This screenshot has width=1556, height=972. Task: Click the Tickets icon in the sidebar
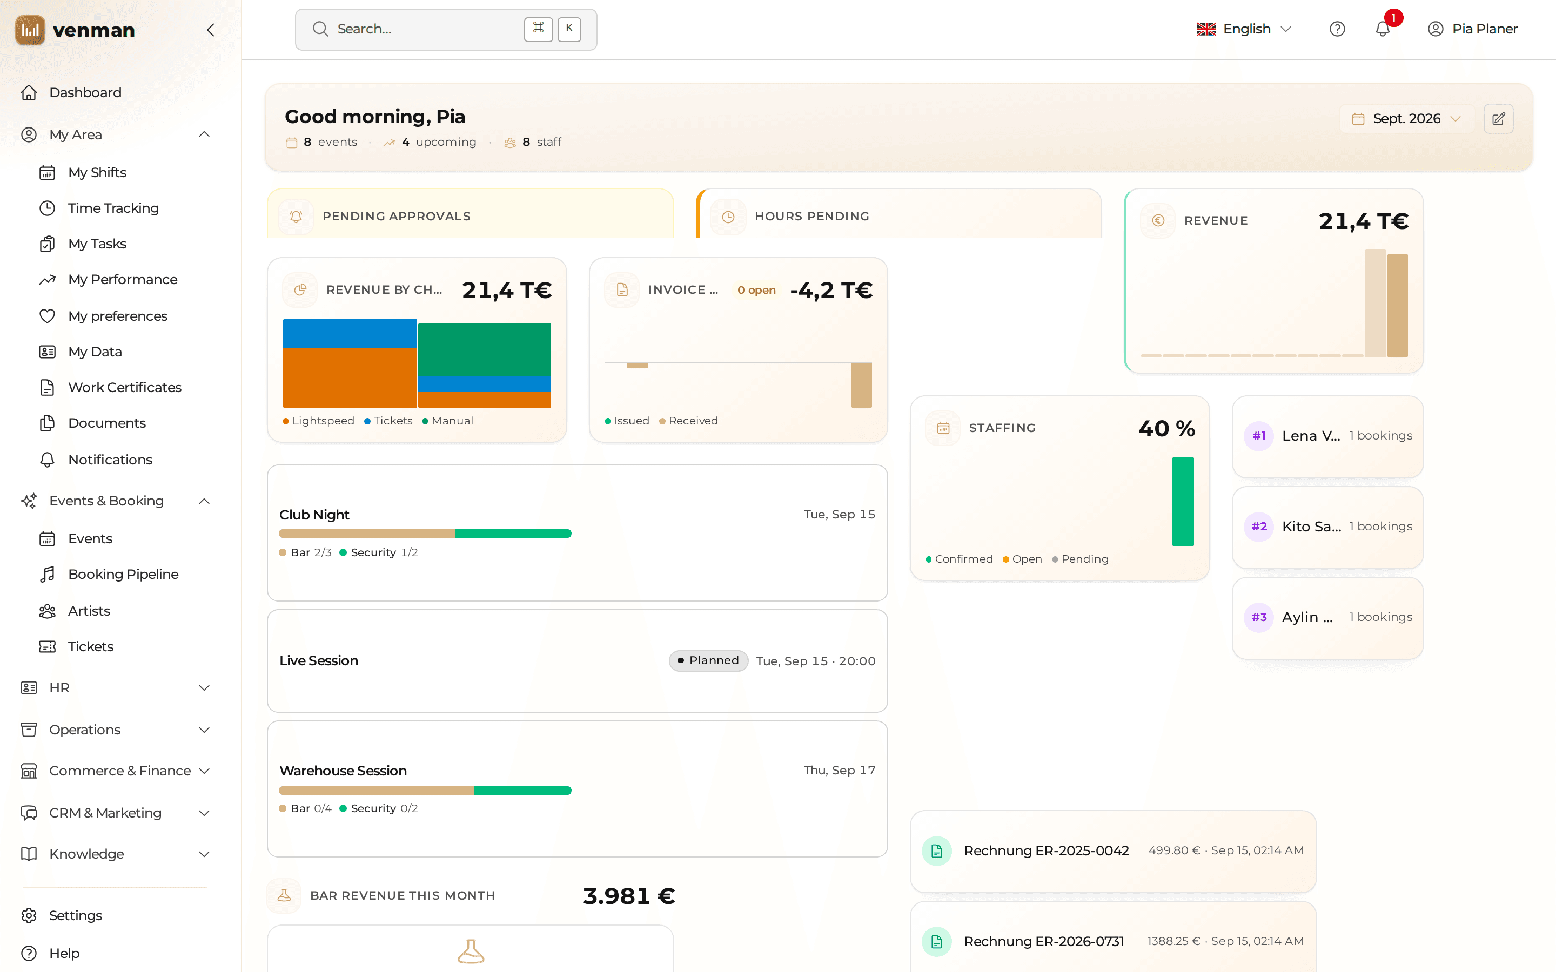[47, 646]
